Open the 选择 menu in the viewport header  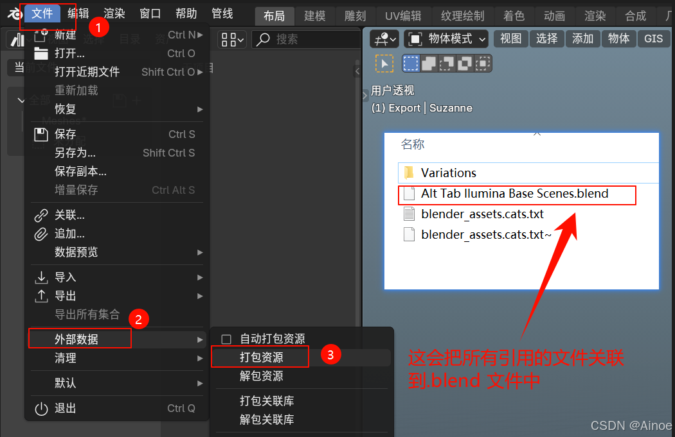click(546, 39)
